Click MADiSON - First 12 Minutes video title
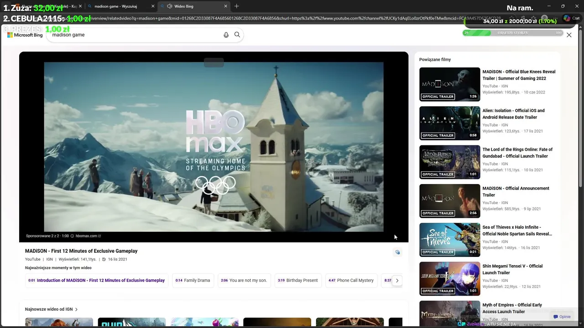The image size is (584, 328). [81, 251]
